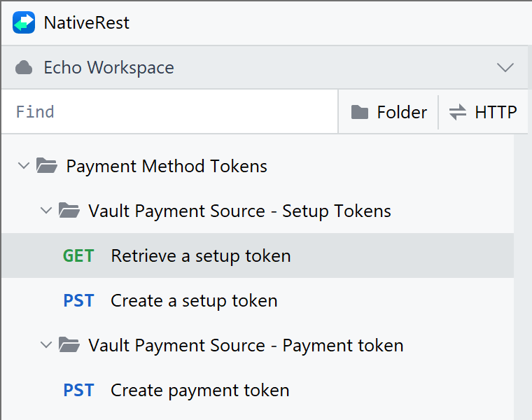Add a new HTTP request button
This screenshot has width=532, height=420.
tap(483, 112)
